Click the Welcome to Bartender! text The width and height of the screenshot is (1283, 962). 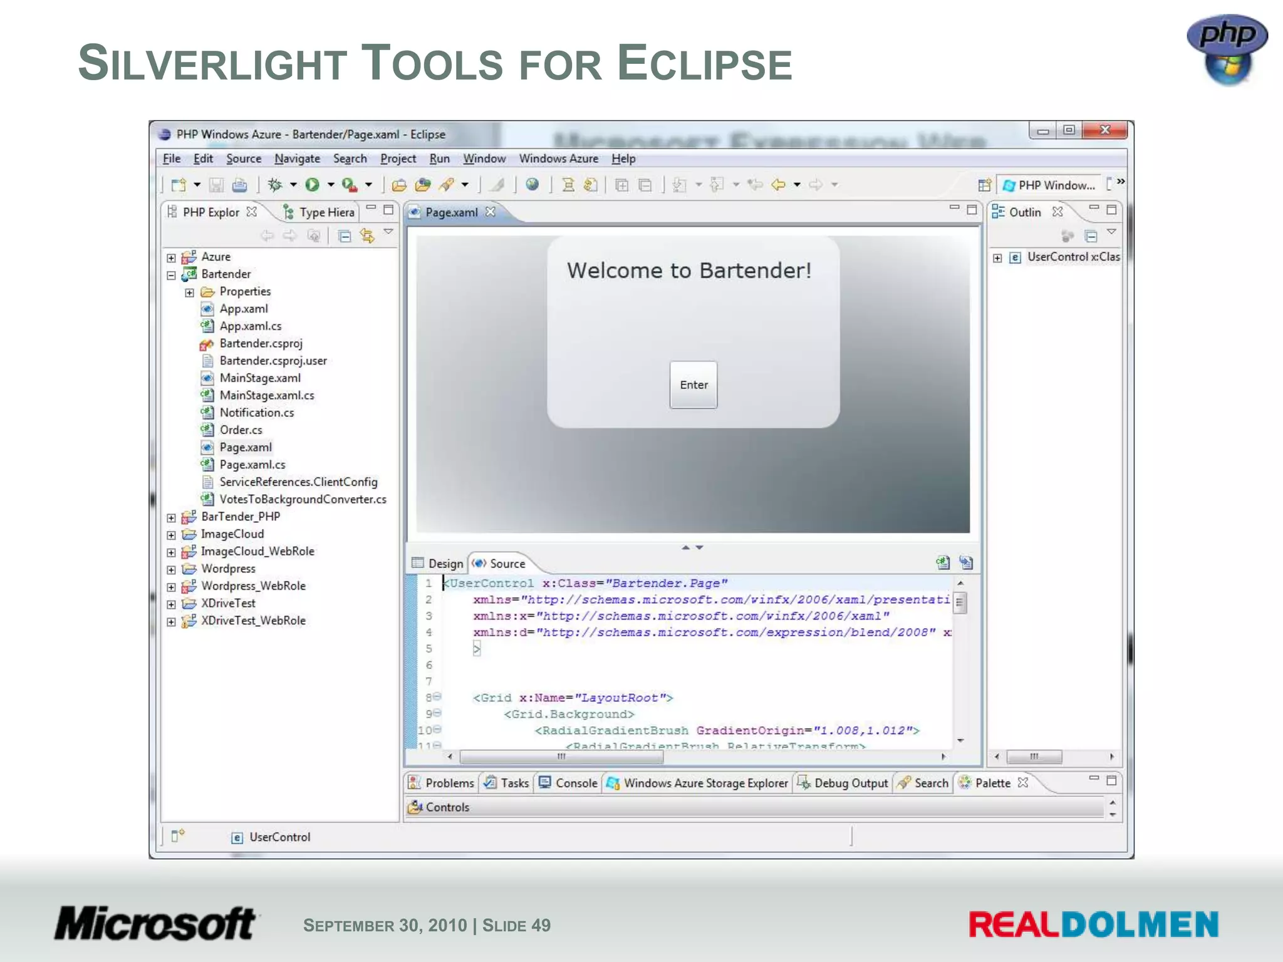tap(689, 271)
